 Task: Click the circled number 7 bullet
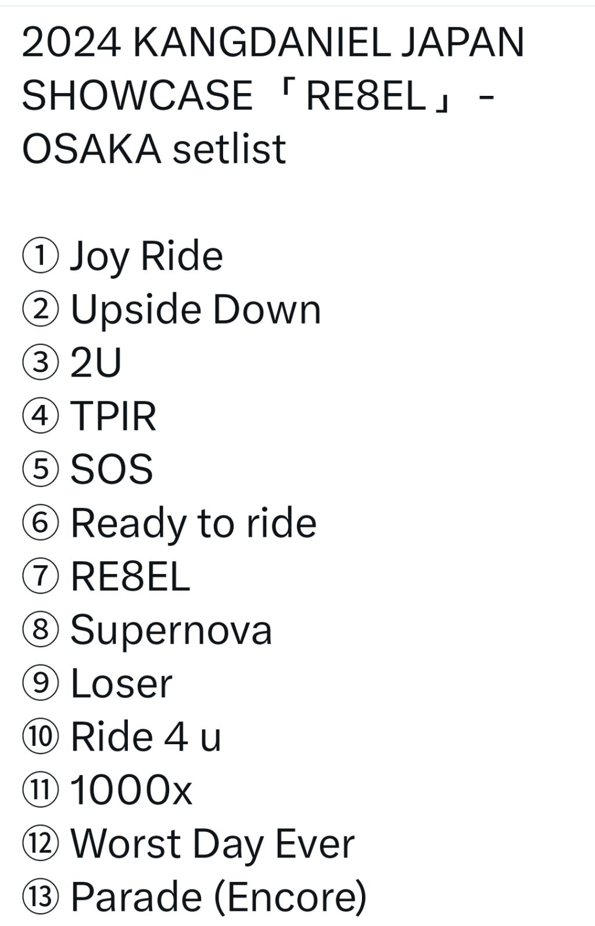click(40, 577)
